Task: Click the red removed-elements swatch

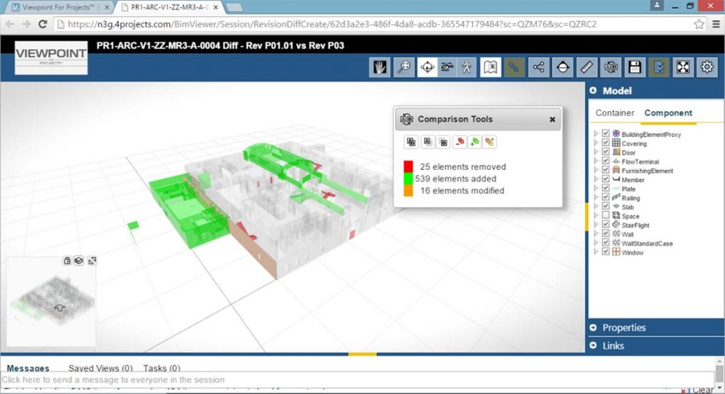Action: (x=409, y=167)
